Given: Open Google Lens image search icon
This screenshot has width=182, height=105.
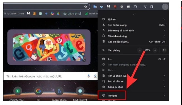Looking at the screenshot, I should click(x=95, y=76).
